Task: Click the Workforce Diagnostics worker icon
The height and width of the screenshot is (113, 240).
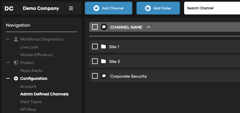Action: [x=16, y=39]
